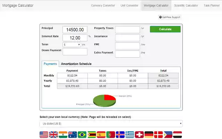Click the Interest Rate input field
Viewport: 222px width, 139px height.
[75, 38]
